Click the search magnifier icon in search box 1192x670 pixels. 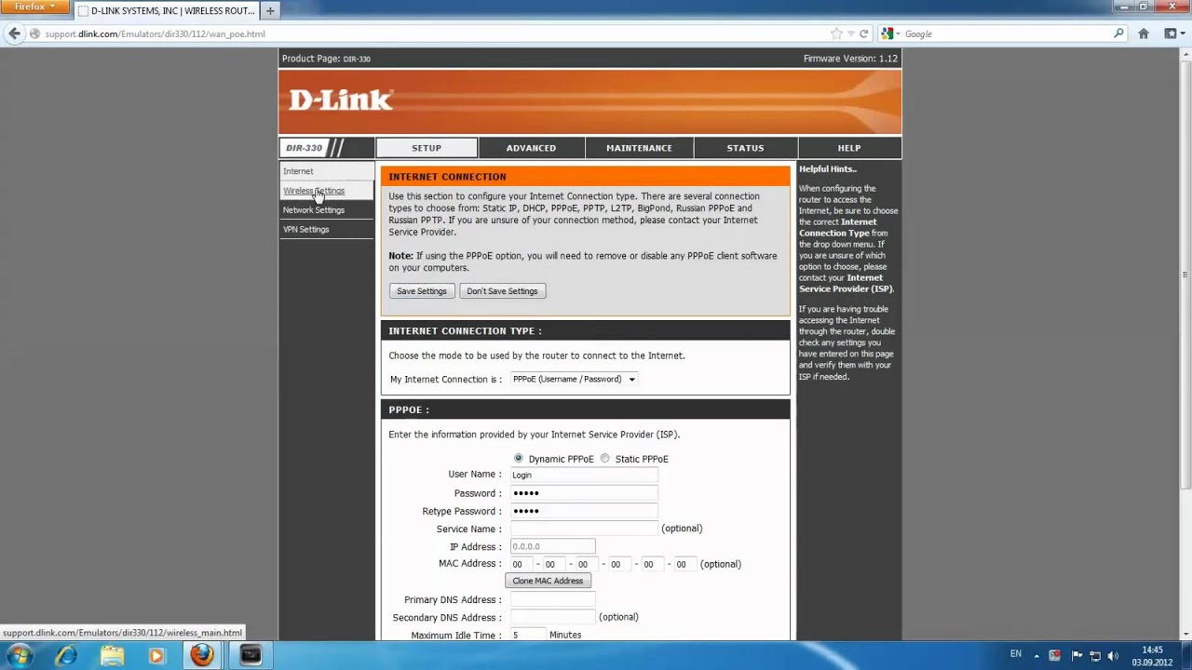tap(1119, 33)
